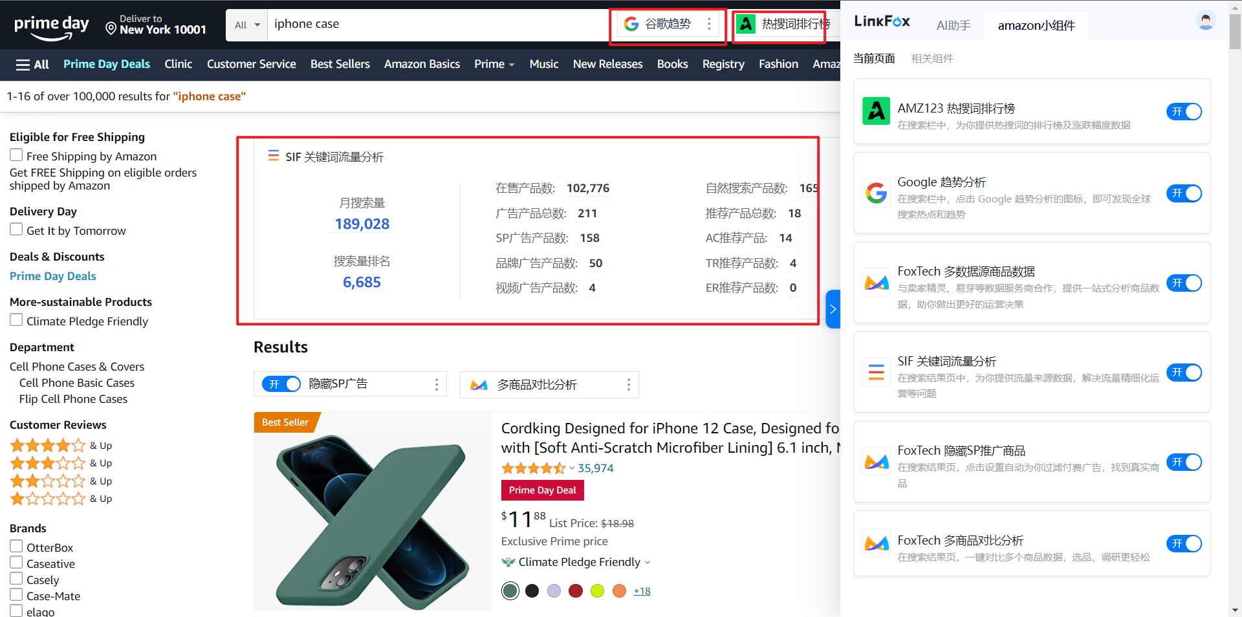
Task: Select the red color swatch
Action: tap(575, 591)
